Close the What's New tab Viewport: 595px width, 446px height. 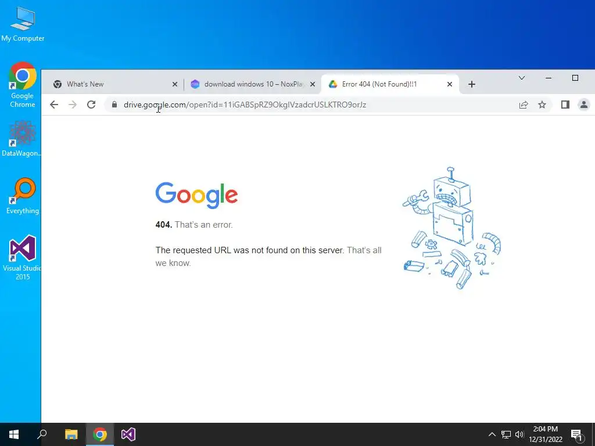point(174,84)
